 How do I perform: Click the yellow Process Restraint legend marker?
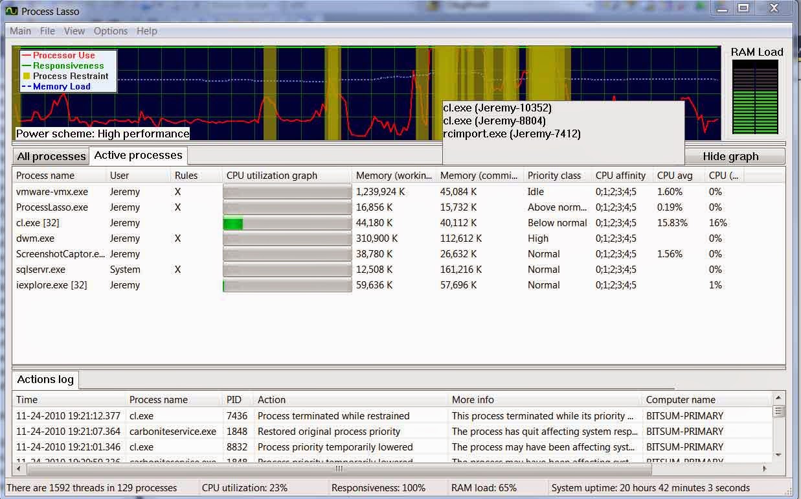point(26,76)
